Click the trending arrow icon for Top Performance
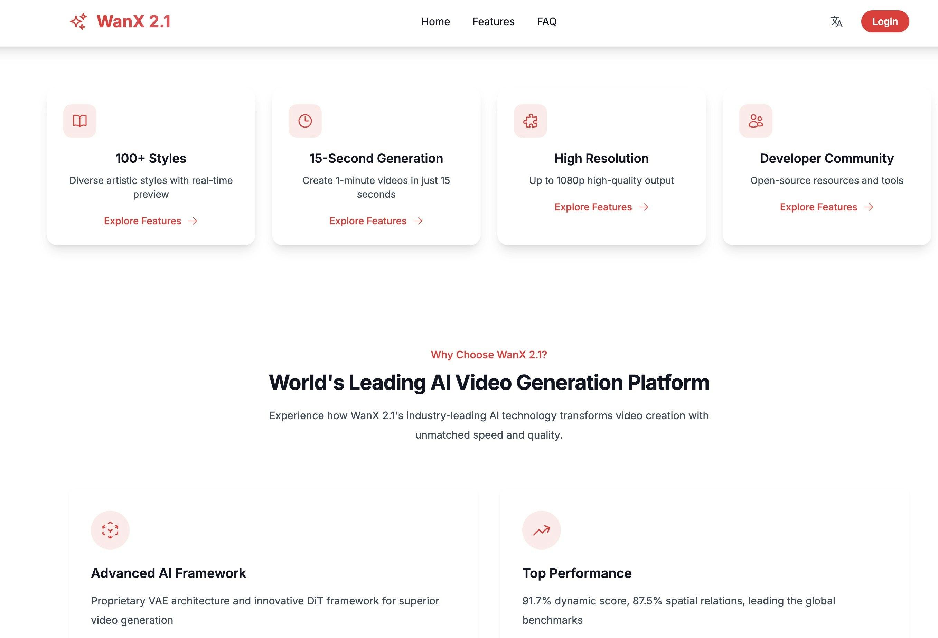This screenshot has width=938, height=638. click(x=541, y=530)
